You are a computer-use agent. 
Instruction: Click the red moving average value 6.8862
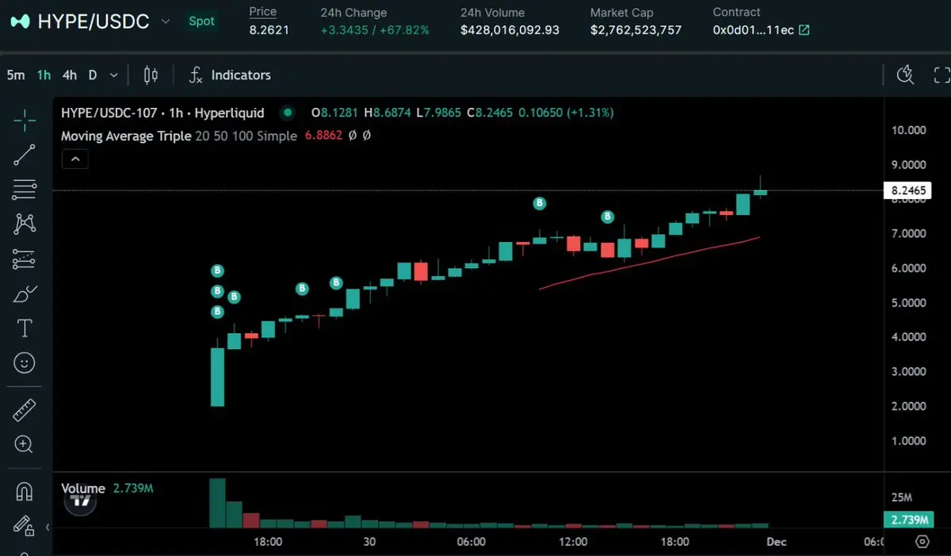[x=323, y=136]
